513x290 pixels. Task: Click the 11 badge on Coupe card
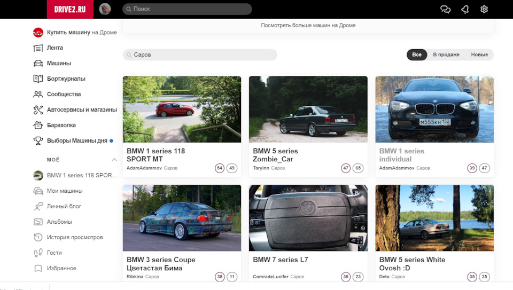point(232,277)
